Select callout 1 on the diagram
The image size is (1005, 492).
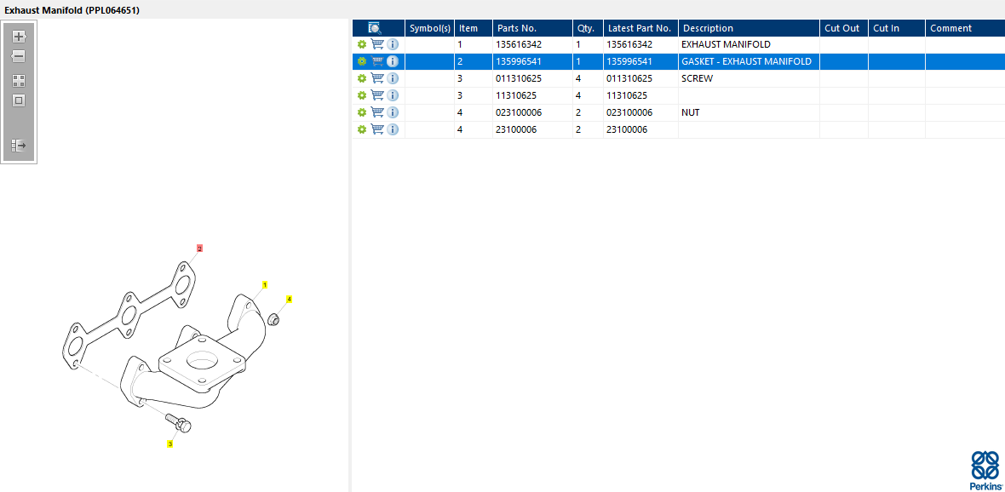click(x=265, y=283)
